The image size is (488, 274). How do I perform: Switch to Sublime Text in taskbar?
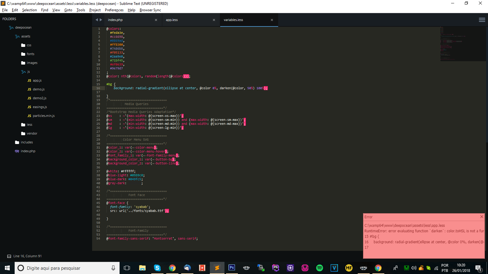[x=217, y=268]
